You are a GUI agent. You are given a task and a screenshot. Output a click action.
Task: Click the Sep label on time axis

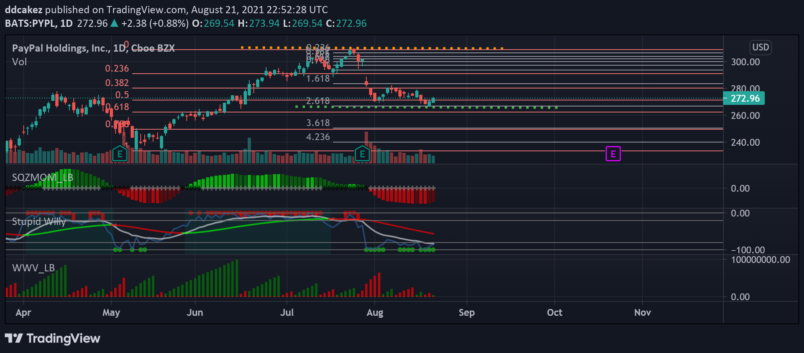pyautogui.click(x=467, y=313)
